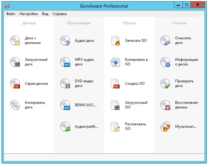The image size is (208, 164).
Task: Click the Загрузочный ISO icon
Action: pyautogui.click(x=115, y=105)
